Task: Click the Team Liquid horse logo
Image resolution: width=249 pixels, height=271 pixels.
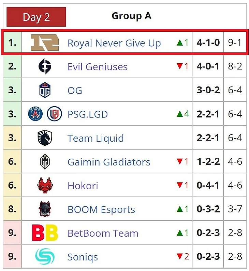Action: point(45,138)
